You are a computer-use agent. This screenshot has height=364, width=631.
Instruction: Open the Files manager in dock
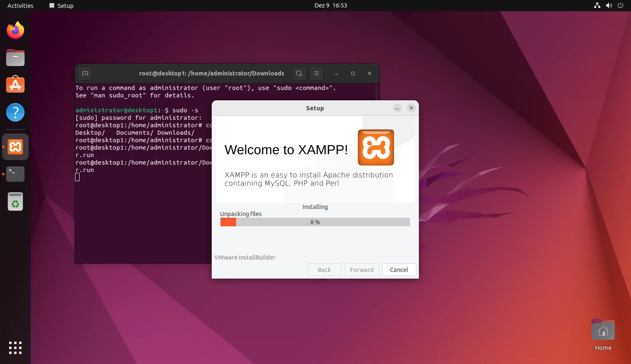pyautogui.click(x=15, y=58)
